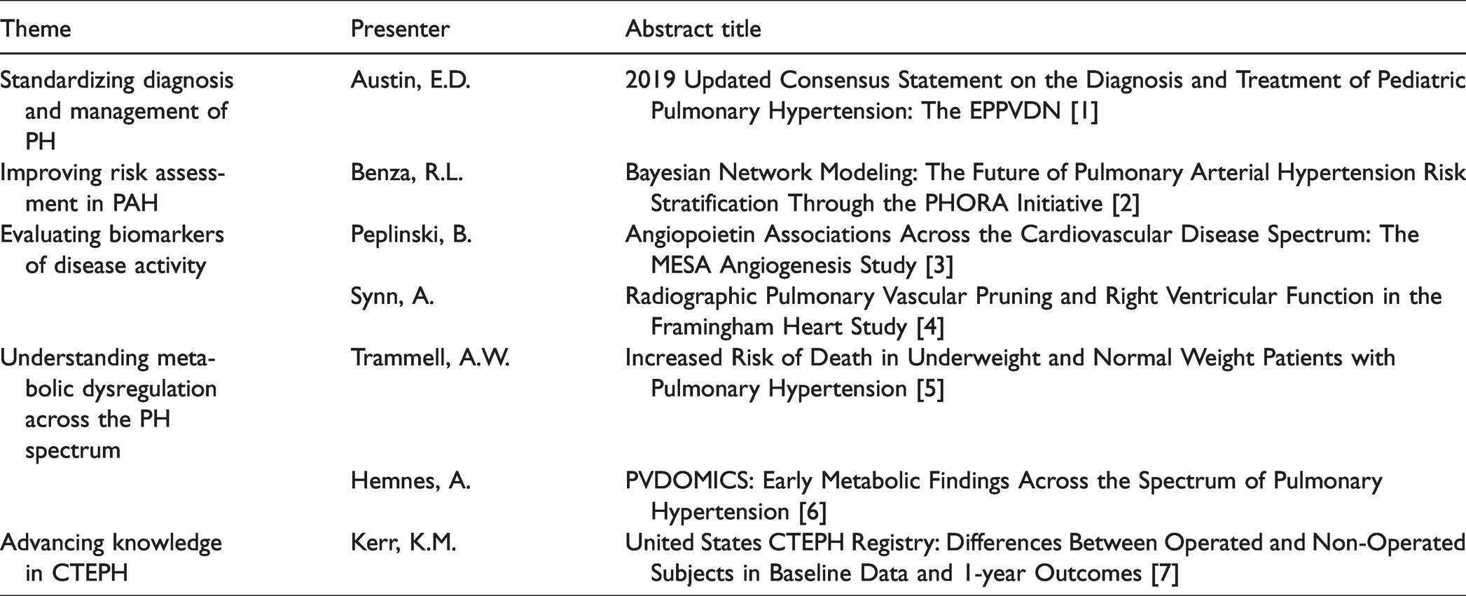Click the Theme column header
Viewport: 1466px width, 596px height.
point(35,29)
